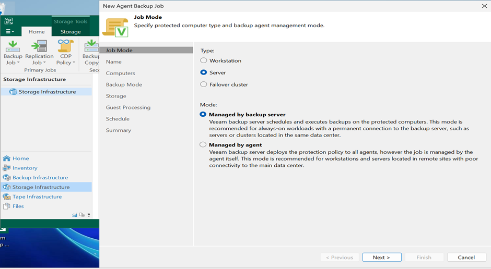Open the CDP Policy ribbon icon
Image resolution: width=491 pixels, height=269 pixels.
(x=65, y=46)
